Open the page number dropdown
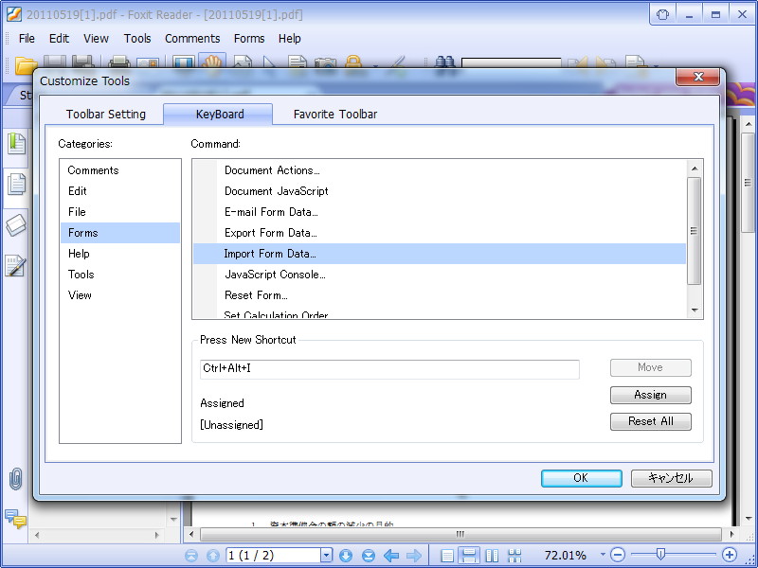758x568 pixels. [x=327, y=556]
